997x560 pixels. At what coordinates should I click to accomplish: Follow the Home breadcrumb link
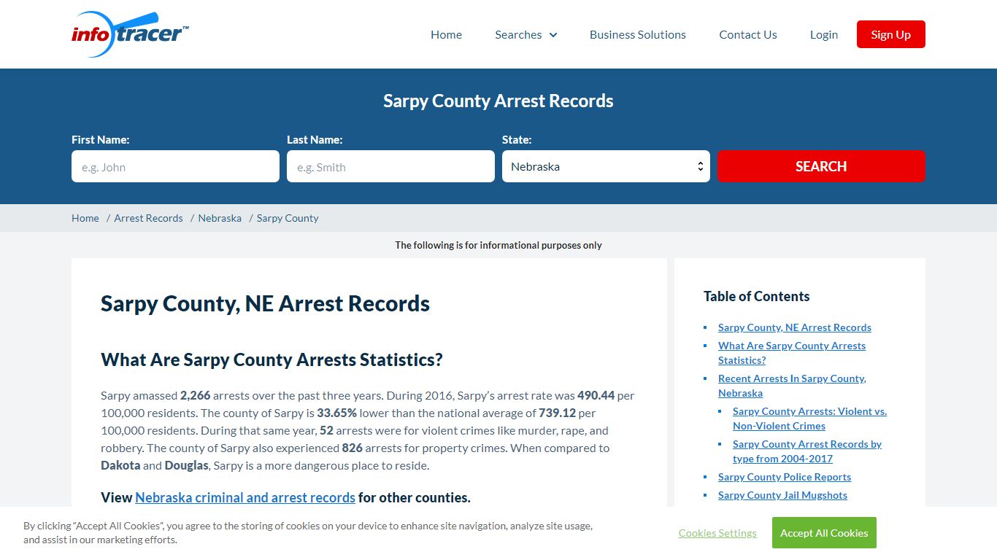tap(85, 218)
